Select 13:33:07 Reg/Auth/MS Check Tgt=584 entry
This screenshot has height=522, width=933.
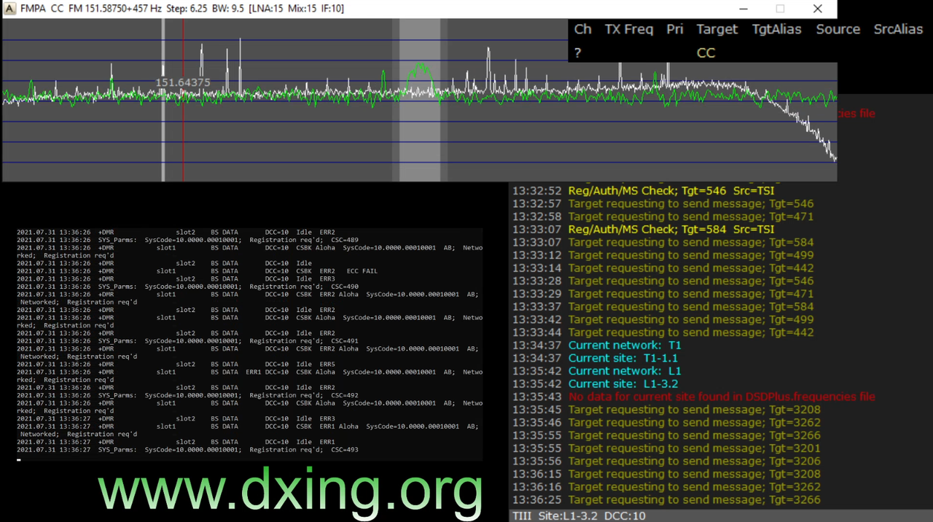pyautogui.click(x=643, y=229)
